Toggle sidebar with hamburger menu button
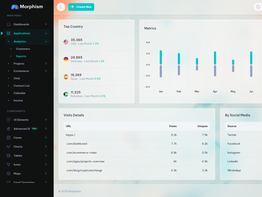Viewport: 262px width, 197px height. pos(61,7)
